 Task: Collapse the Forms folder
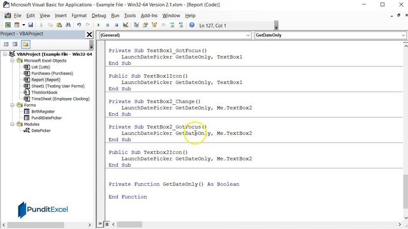pyautogui.click(x=12, y=105)
